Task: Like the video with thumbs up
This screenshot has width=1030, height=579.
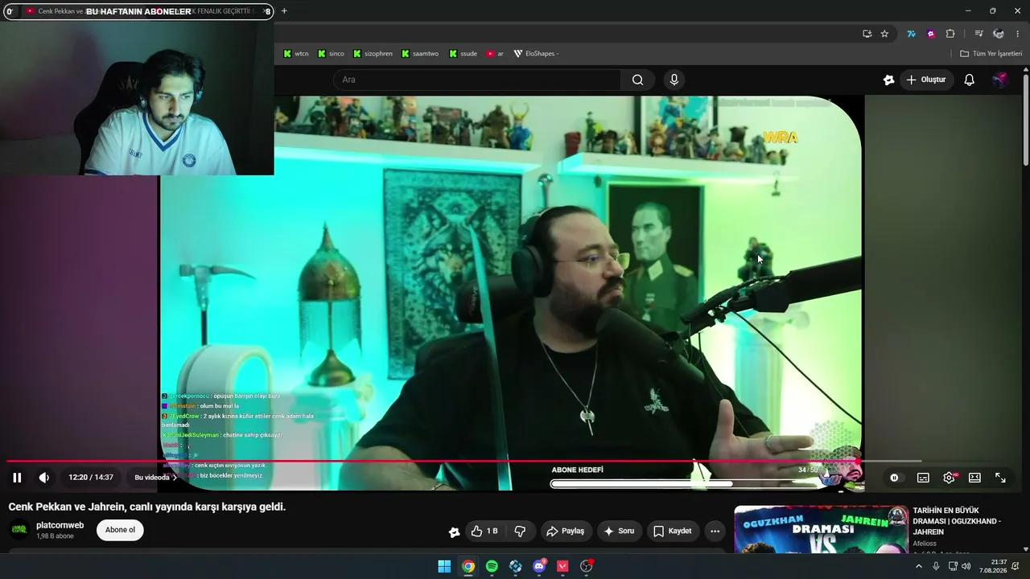Action: [484, 531]
